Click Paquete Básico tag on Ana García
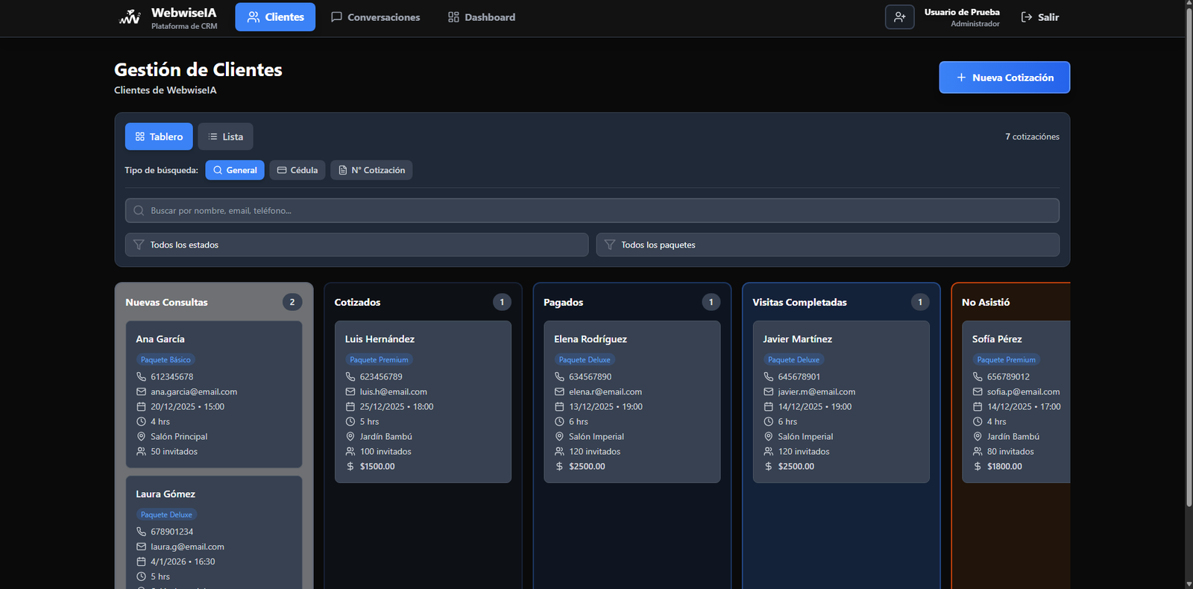This screenshot has height=589, width=1193. tap(166, 359)
